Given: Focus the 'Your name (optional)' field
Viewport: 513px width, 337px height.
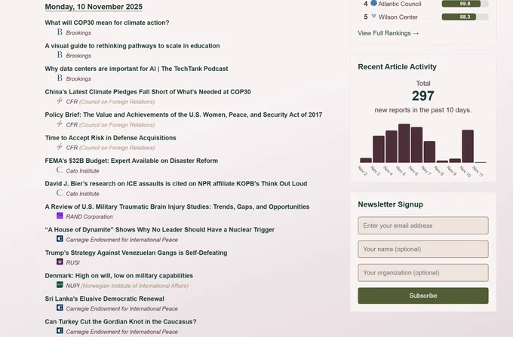Looking at the screenshot, I should (x=423, y=249).
